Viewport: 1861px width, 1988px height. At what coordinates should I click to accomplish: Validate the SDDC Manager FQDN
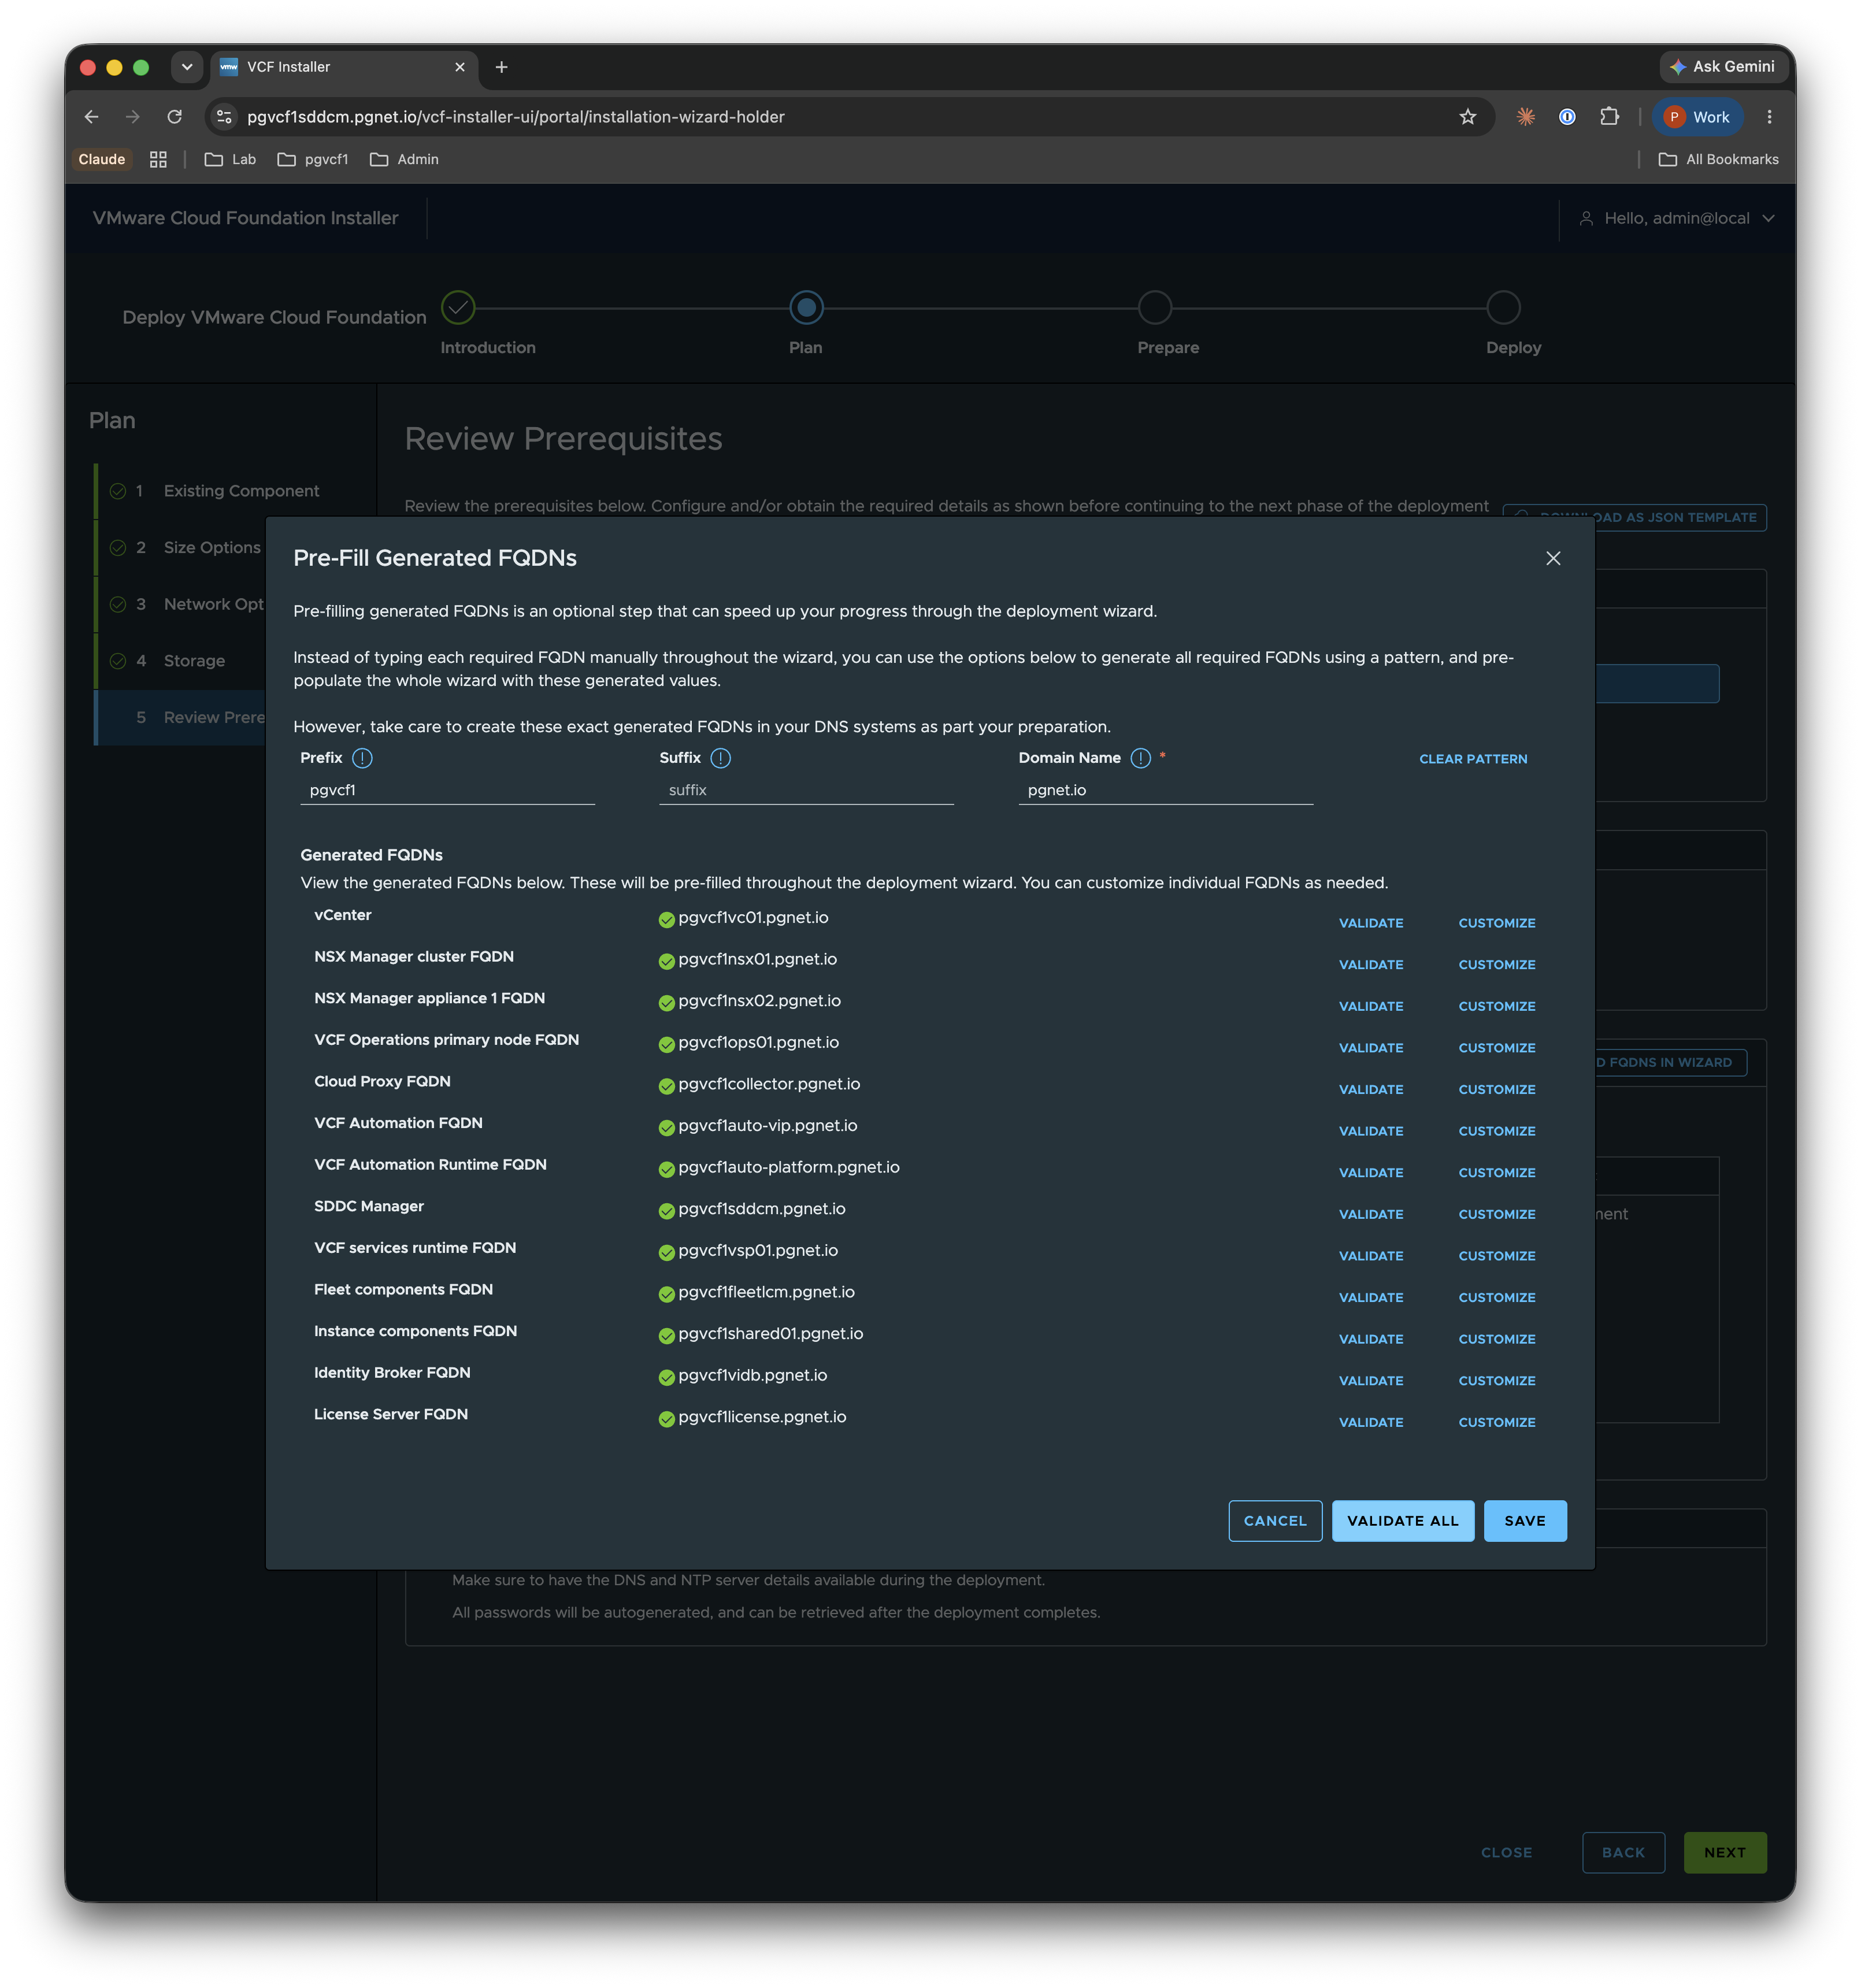click(1371, 1214)
